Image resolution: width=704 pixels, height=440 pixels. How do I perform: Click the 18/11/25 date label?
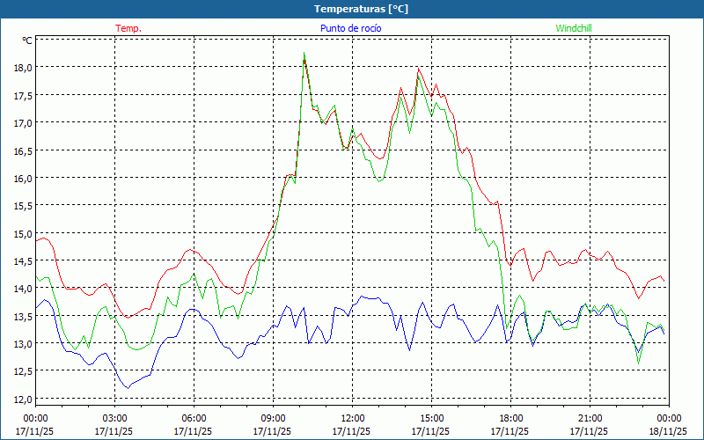[668, 431]
